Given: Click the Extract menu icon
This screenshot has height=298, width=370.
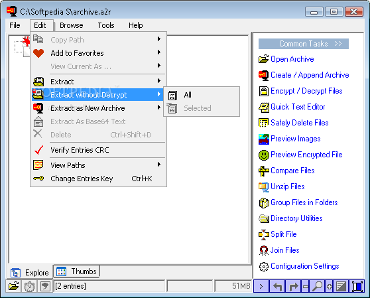Looking at the screenshot, I should point(38,82).
